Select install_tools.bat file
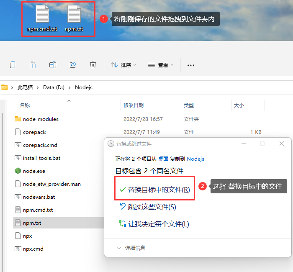Image resolution: width=293 pixels, height=272 pixels. (42, 158)
